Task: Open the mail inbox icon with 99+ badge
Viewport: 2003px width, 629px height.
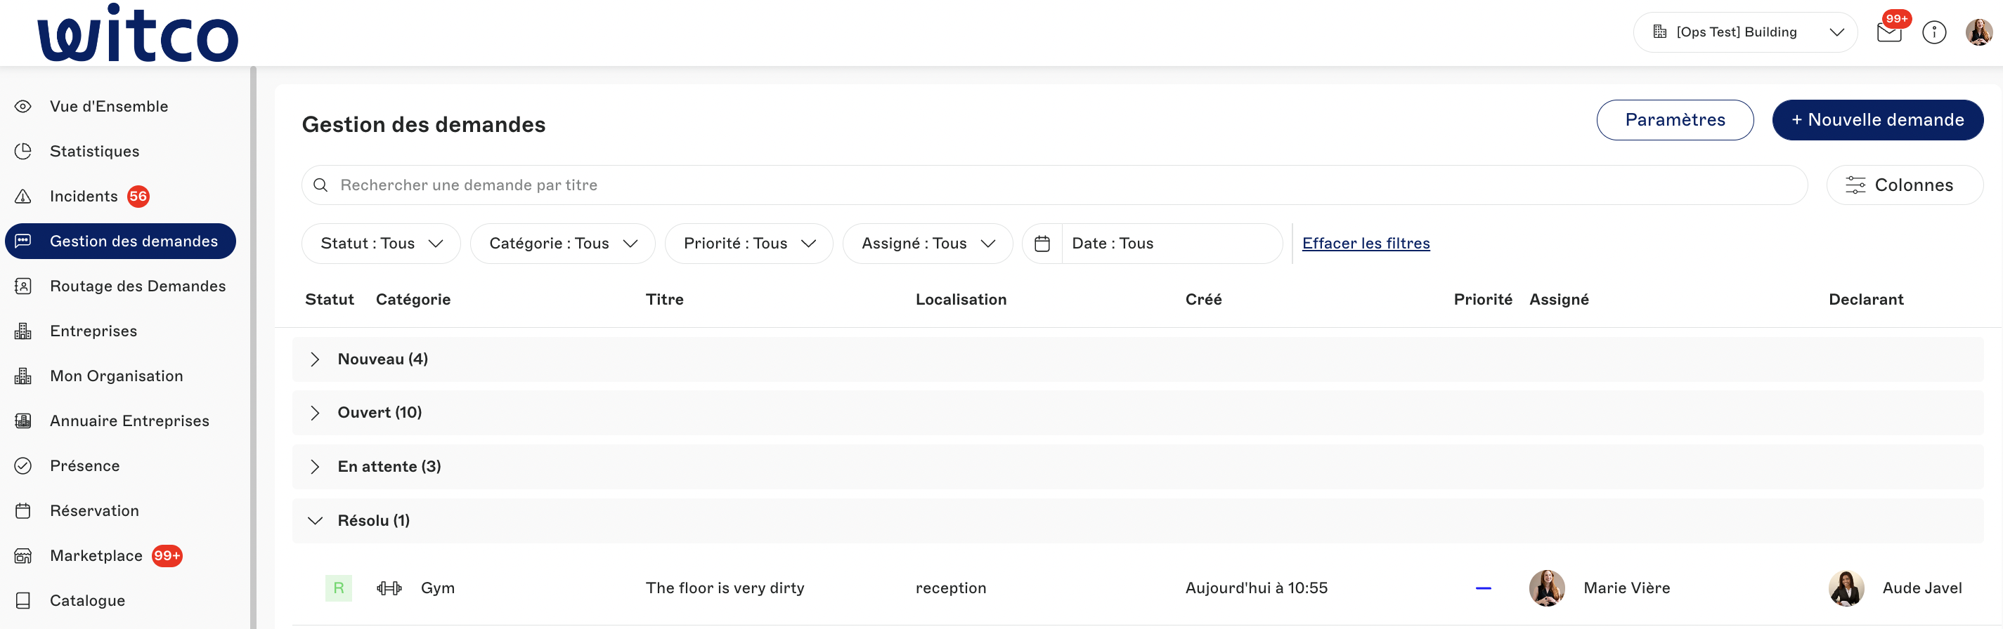Action: click(1889, 32)
